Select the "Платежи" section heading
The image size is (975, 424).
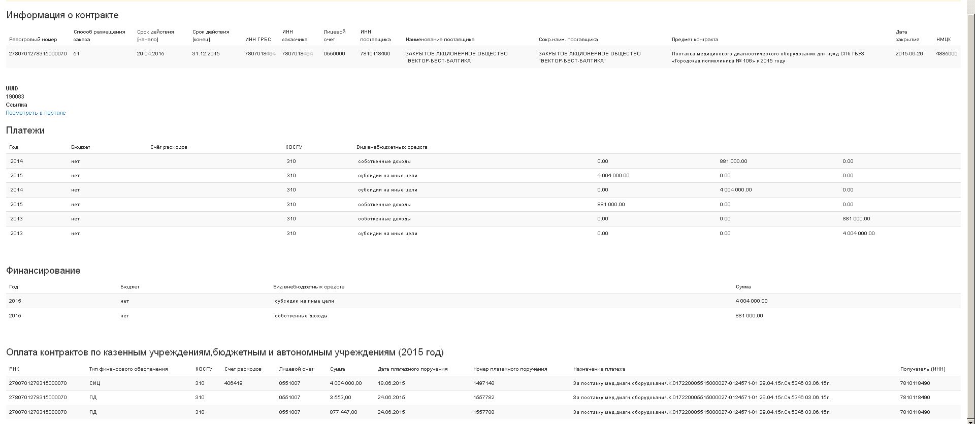(25, 131)
